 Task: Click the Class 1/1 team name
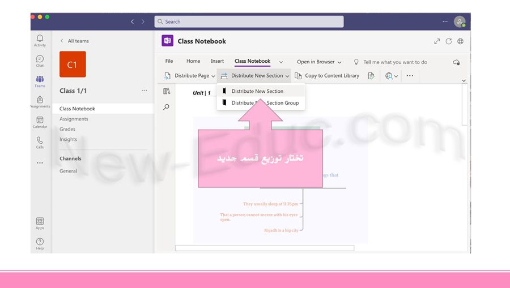73,91
